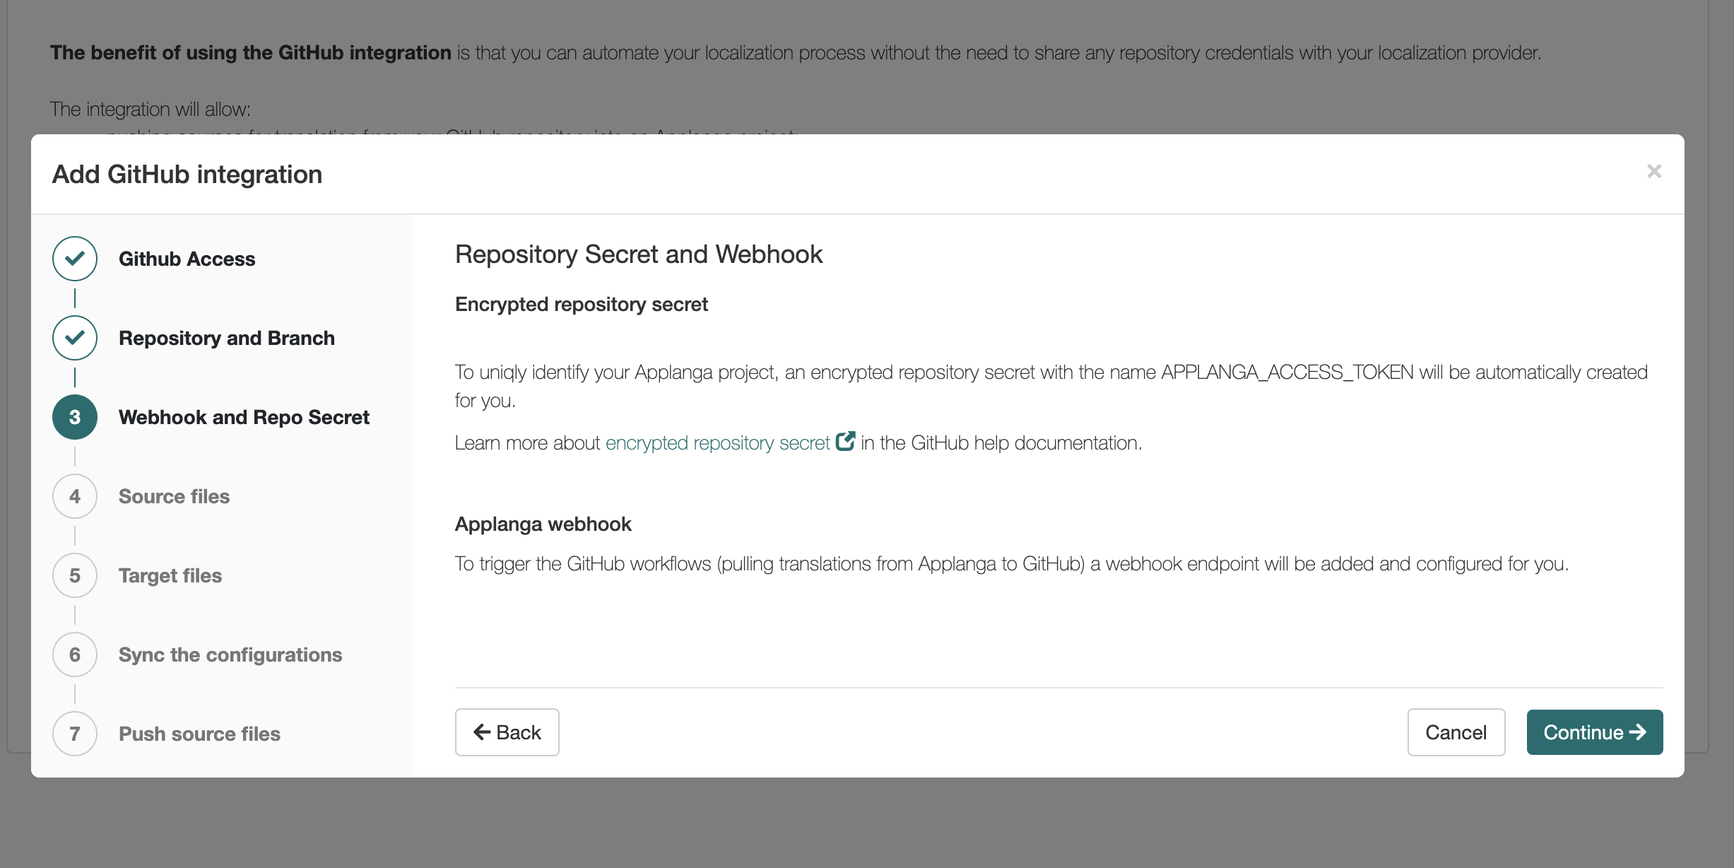Screen dimensions: 1734x868
Task: Click the step 4 number circle
Action: (75, 496)
